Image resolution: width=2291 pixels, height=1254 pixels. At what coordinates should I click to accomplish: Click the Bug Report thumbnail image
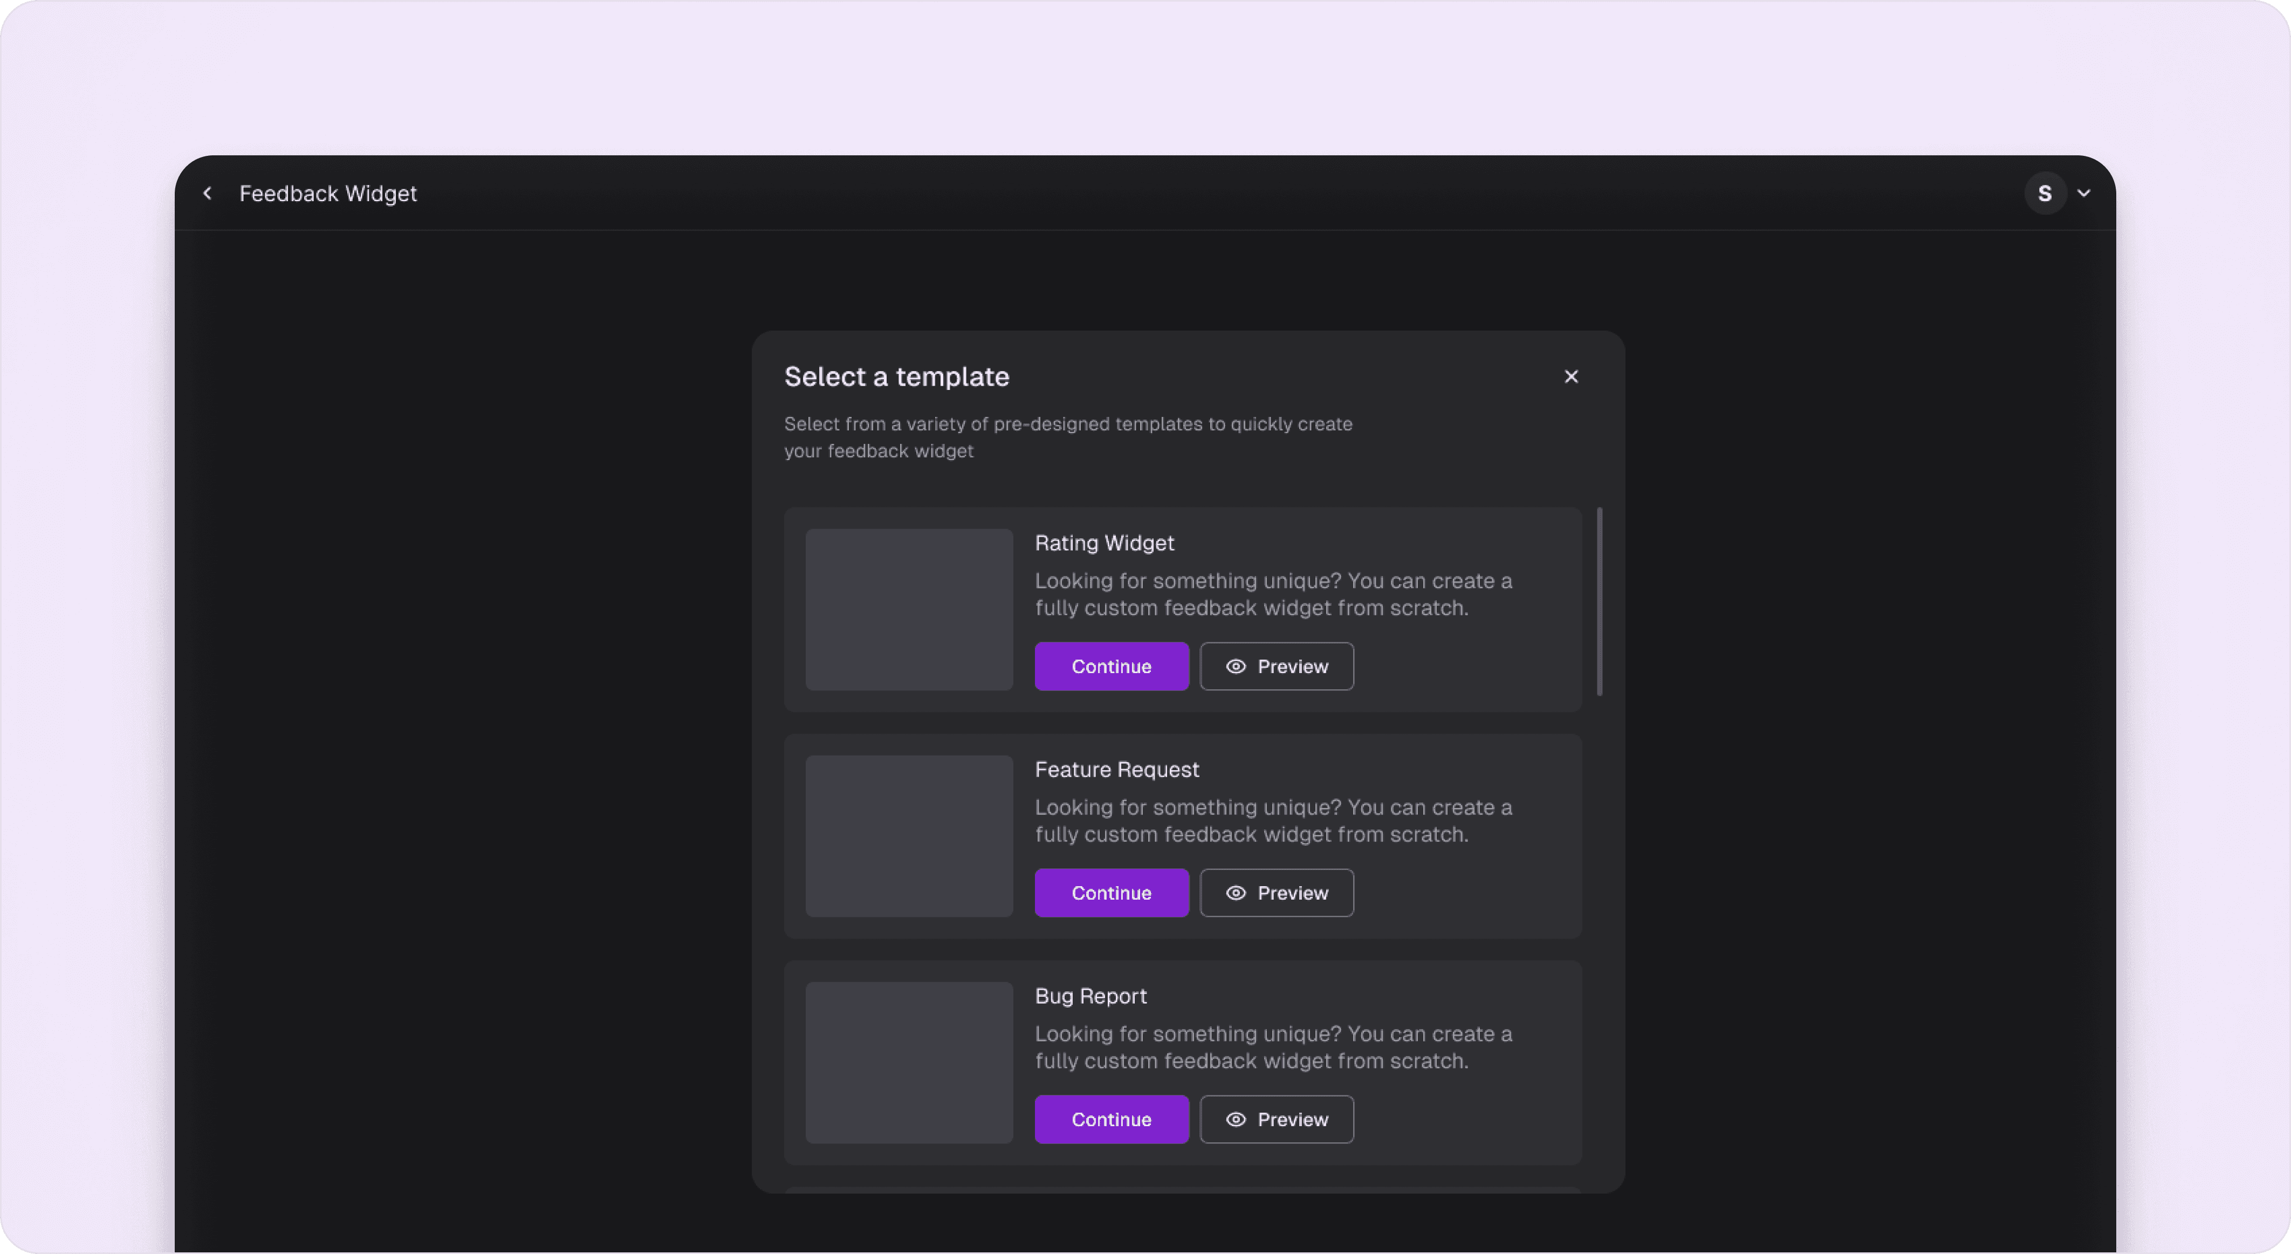(x=909, y=1062)
